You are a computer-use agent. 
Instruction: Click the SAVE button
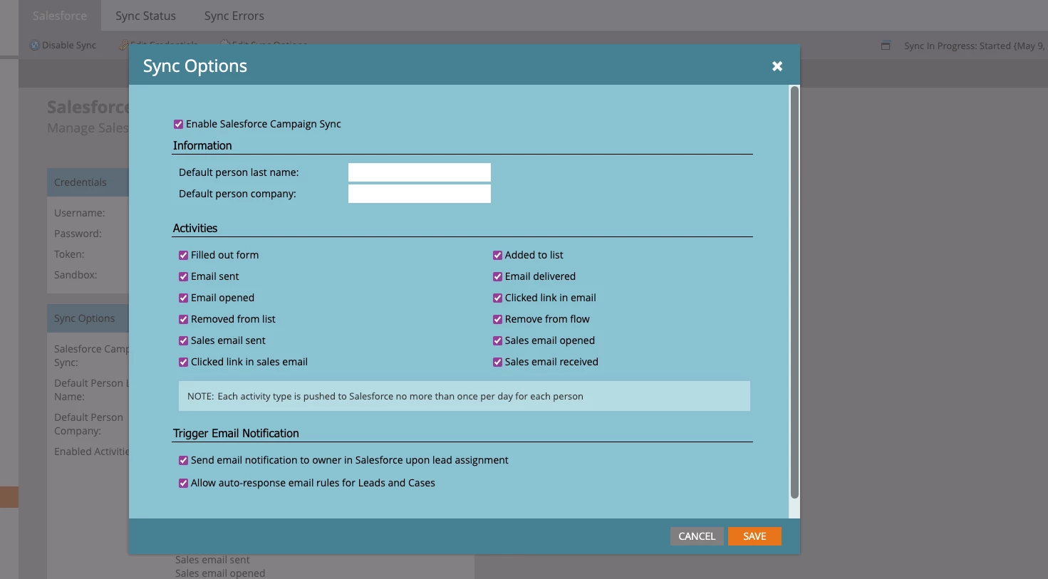coord(754,536)
